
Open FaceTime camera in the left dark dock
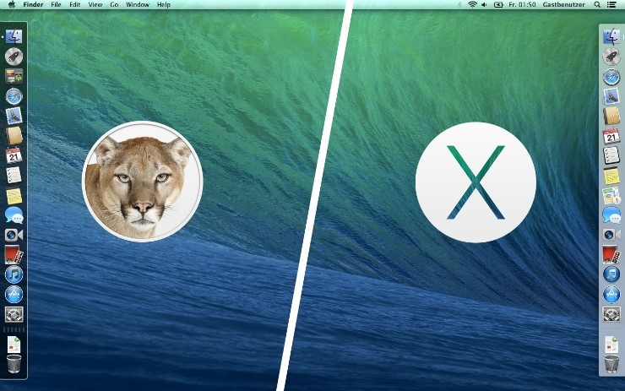(x=14, y=235)
